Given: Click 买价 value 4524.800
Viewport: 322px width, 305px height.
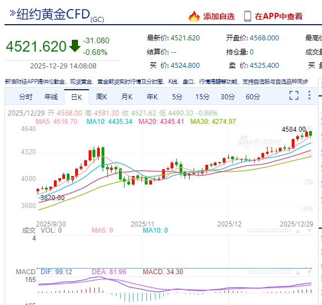Looking at the screenshot, I should [185, 66].
